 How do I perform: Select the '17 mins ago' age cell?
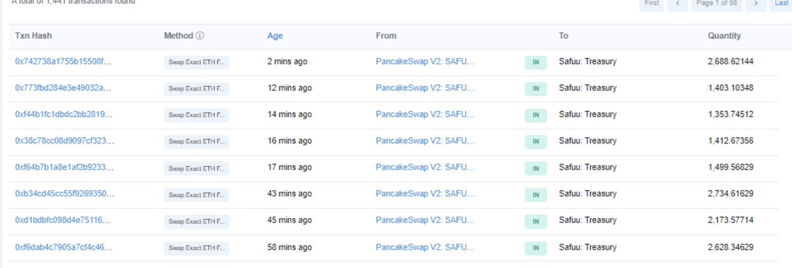click(x=290, y=167)
